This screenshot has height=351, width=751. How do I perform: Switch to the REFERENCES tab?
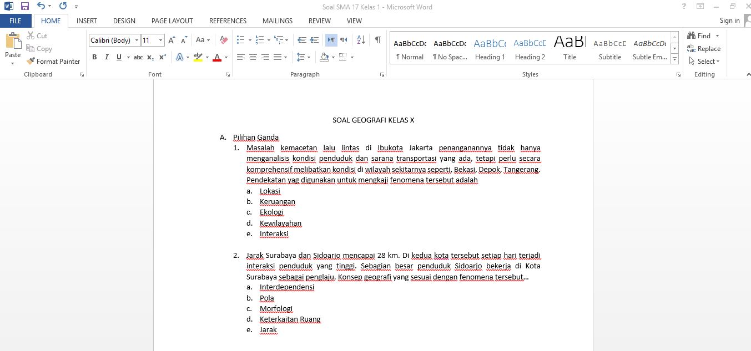click(x=228, y=21)
